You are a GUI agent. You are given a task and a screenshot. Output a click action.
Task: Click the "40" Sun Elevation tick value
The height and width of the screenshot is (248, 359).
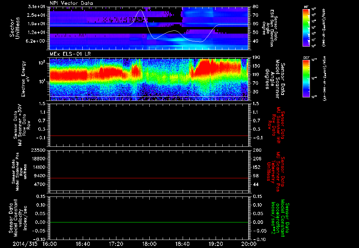click(x=255, y=41)
